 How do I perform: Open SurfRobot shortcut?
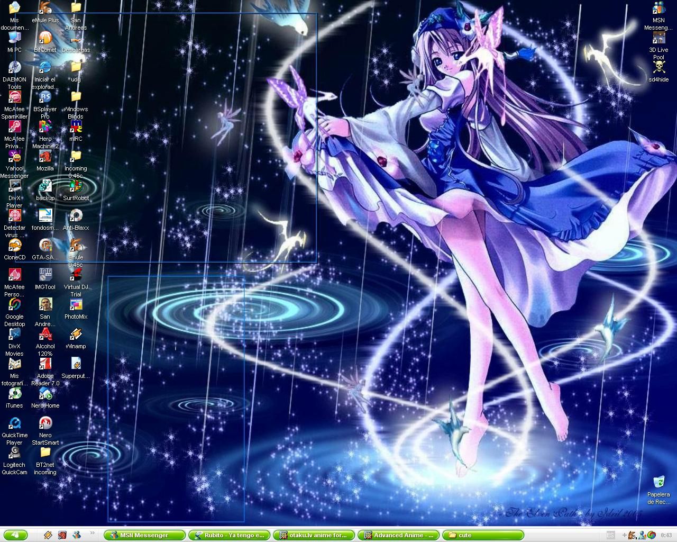coord(76,189)
